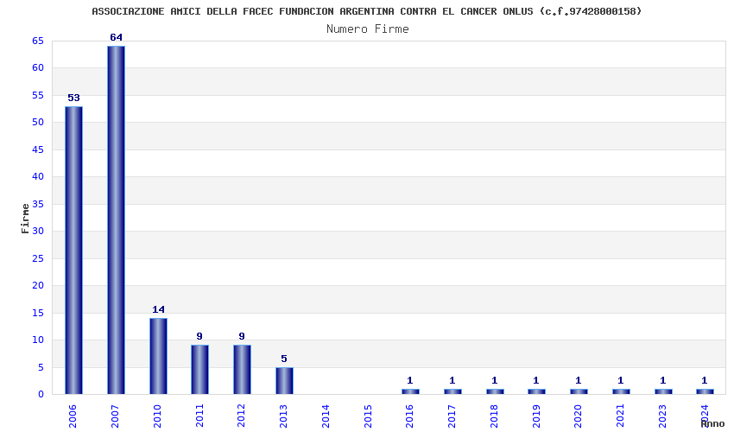Click the y-axis tick label 0

(x=41, y=394)
